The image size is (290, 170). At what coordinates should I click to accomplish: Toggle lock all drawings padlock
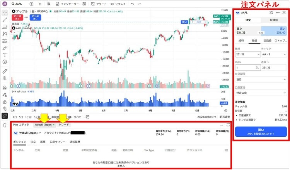pos(5,101)
